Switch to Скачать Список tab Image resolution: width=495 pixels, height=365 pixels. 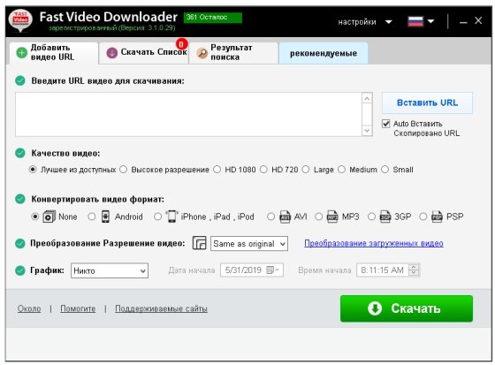pos(143,53)
